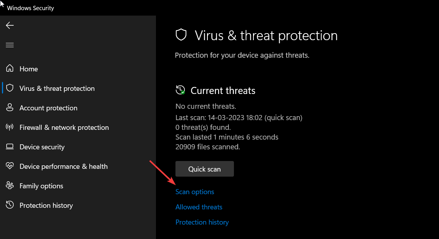Click the Virus & threat protection shield header icon
This screenshot has height=239, width=439.
181,34
